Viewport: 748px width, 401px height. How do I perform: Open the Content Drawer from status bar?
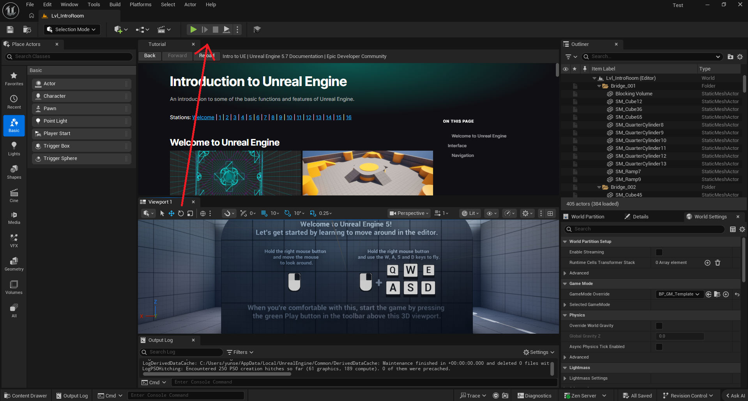(25, 396)
